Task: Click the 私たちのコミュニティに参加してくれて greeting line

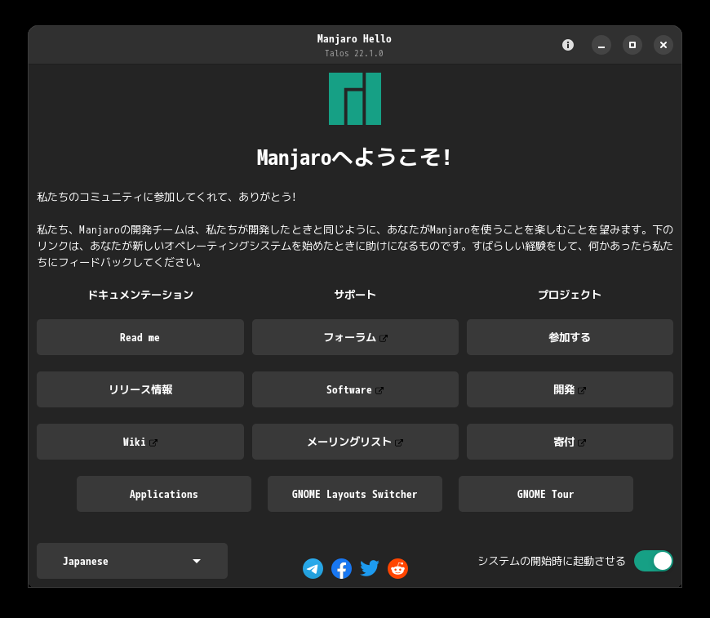Action: pos(166,197)
